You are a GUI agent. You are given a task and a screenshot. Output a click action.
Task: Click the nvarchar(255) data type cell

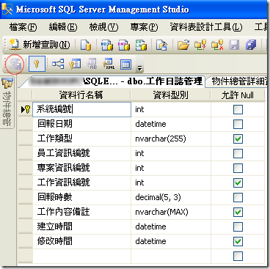pos(171,139)
